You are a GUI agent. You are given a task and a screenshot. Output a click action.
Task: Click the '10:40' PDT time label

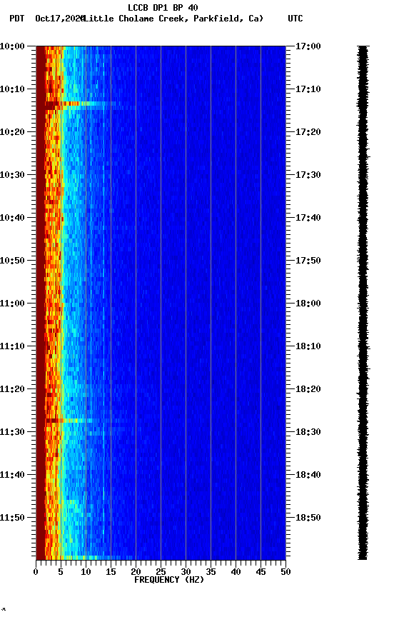(x=12, y=218)
